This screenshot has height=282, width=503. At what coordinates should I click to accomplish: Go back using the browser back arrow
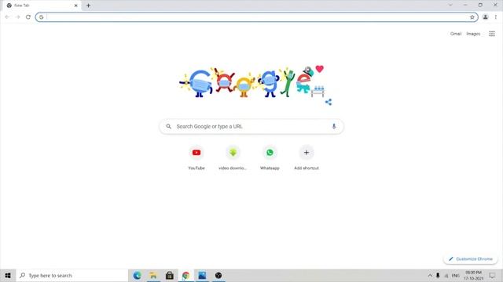(x=7, y=17)
